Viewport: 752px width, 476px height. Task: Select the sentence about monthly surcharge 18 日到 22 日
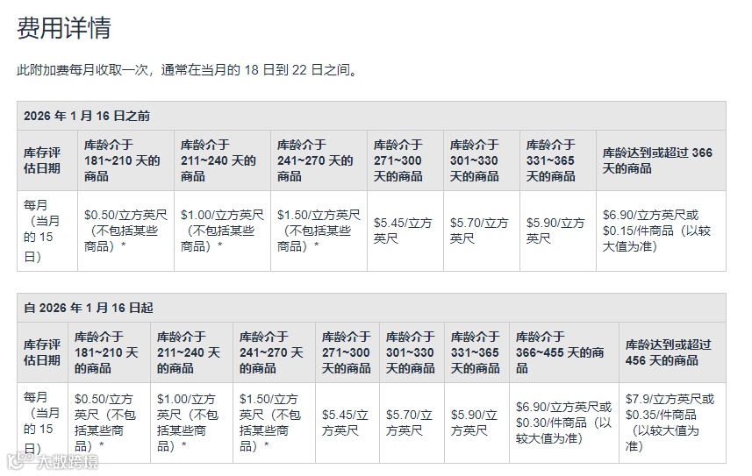pos(188,70)
